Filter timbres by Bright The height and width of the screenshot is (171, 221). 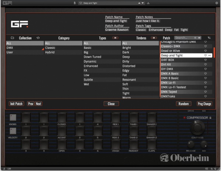click(x=140, y=48)
